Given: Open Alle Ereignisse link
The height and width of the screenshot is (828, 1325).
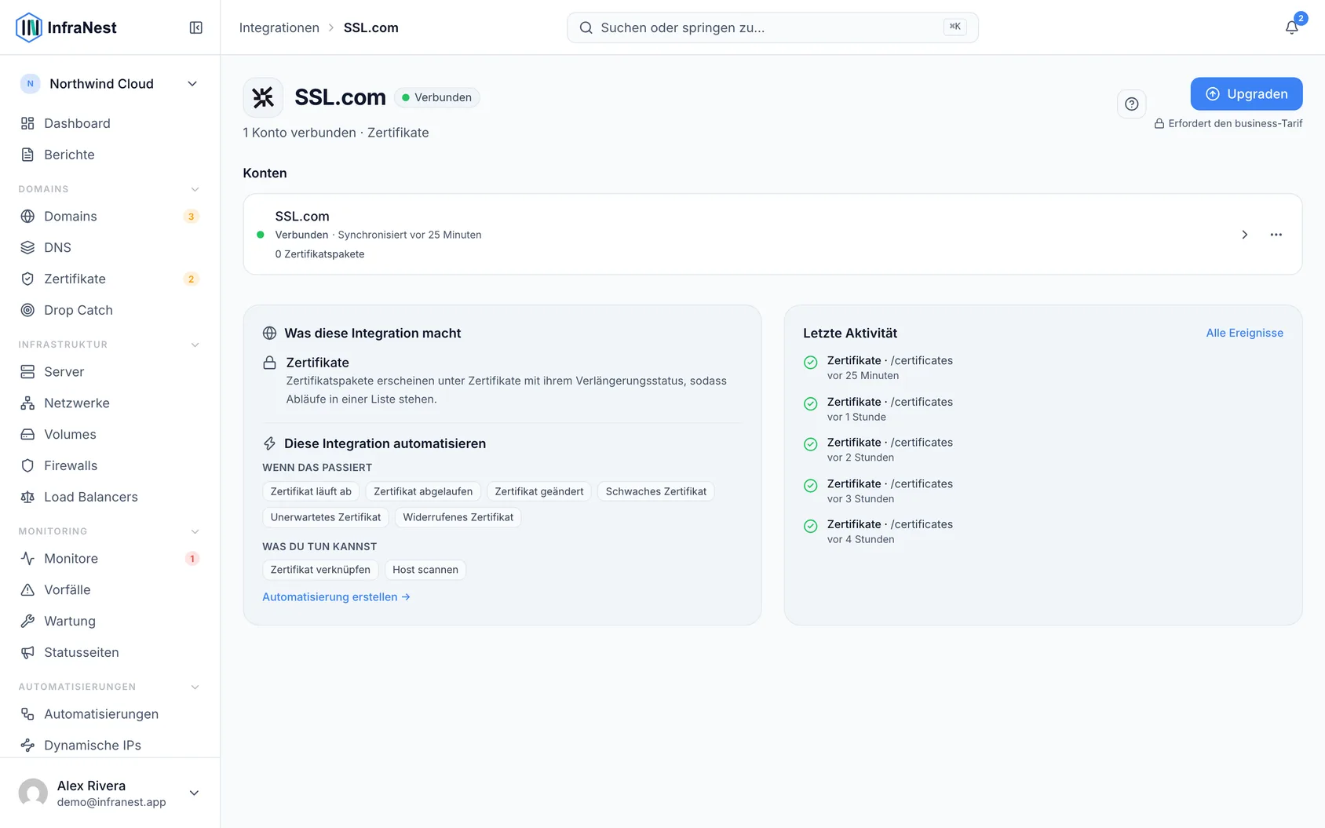Looking at the screenshot, I should 1245,333.
